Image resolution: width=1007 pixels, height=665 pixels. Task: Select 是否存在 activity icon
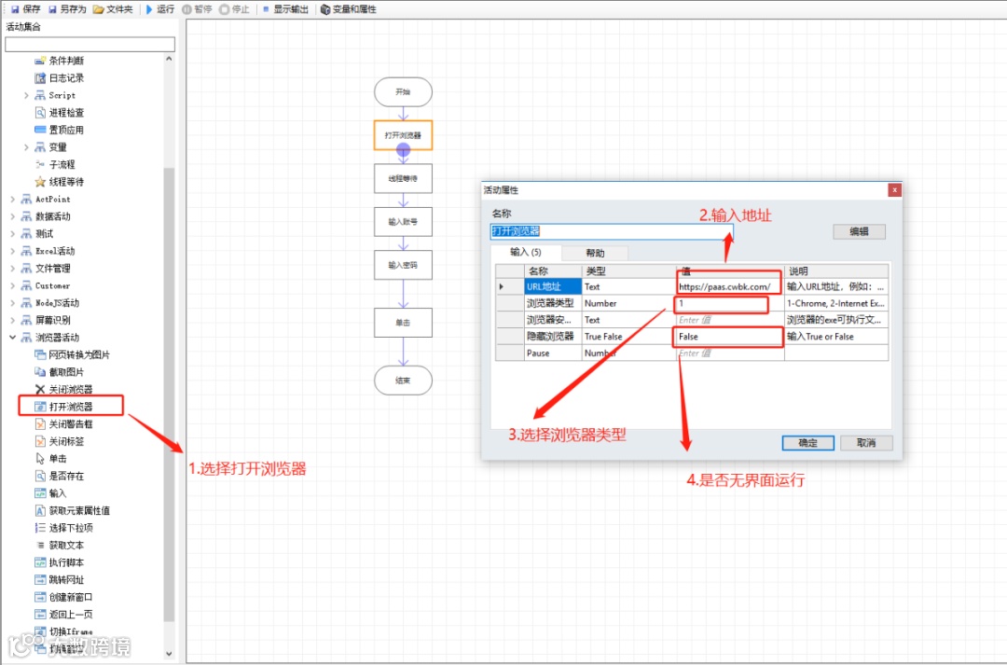(x=40, y=476)
